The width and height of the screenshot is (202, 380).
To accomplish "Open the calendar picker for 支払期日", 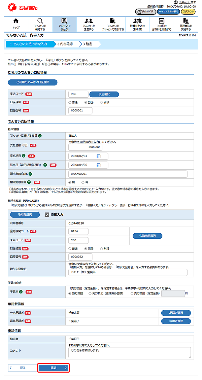I will pos(99,156).
